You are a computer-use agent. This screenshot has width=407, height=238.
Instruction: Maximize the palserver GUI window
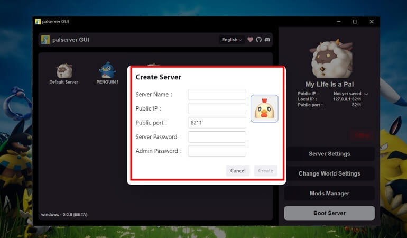(355, 22)
